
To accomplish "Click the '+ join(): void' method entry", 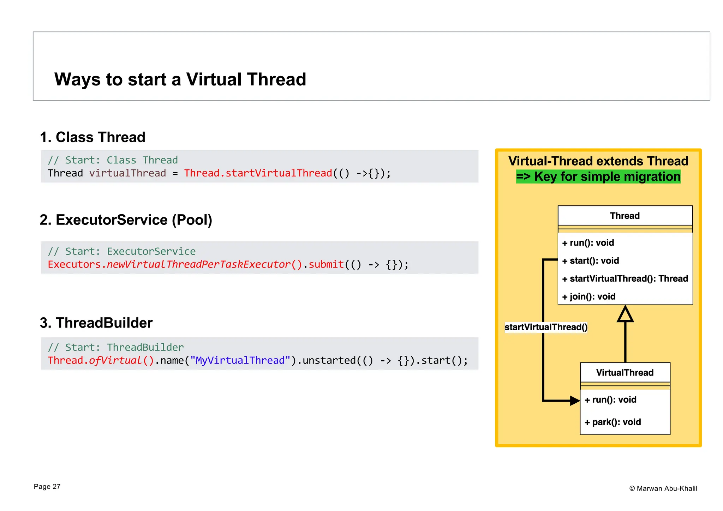I will [x=589, y=296].
